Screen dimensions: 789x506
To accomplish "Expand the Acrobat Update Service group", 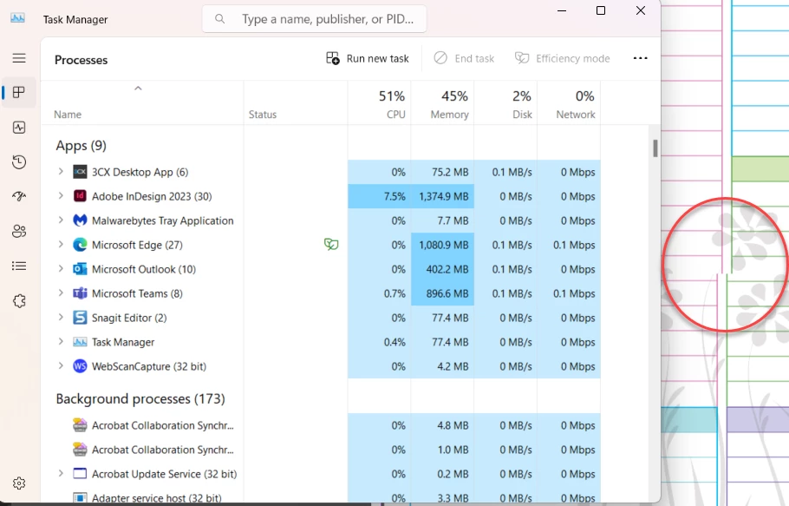I will [61, 473].
